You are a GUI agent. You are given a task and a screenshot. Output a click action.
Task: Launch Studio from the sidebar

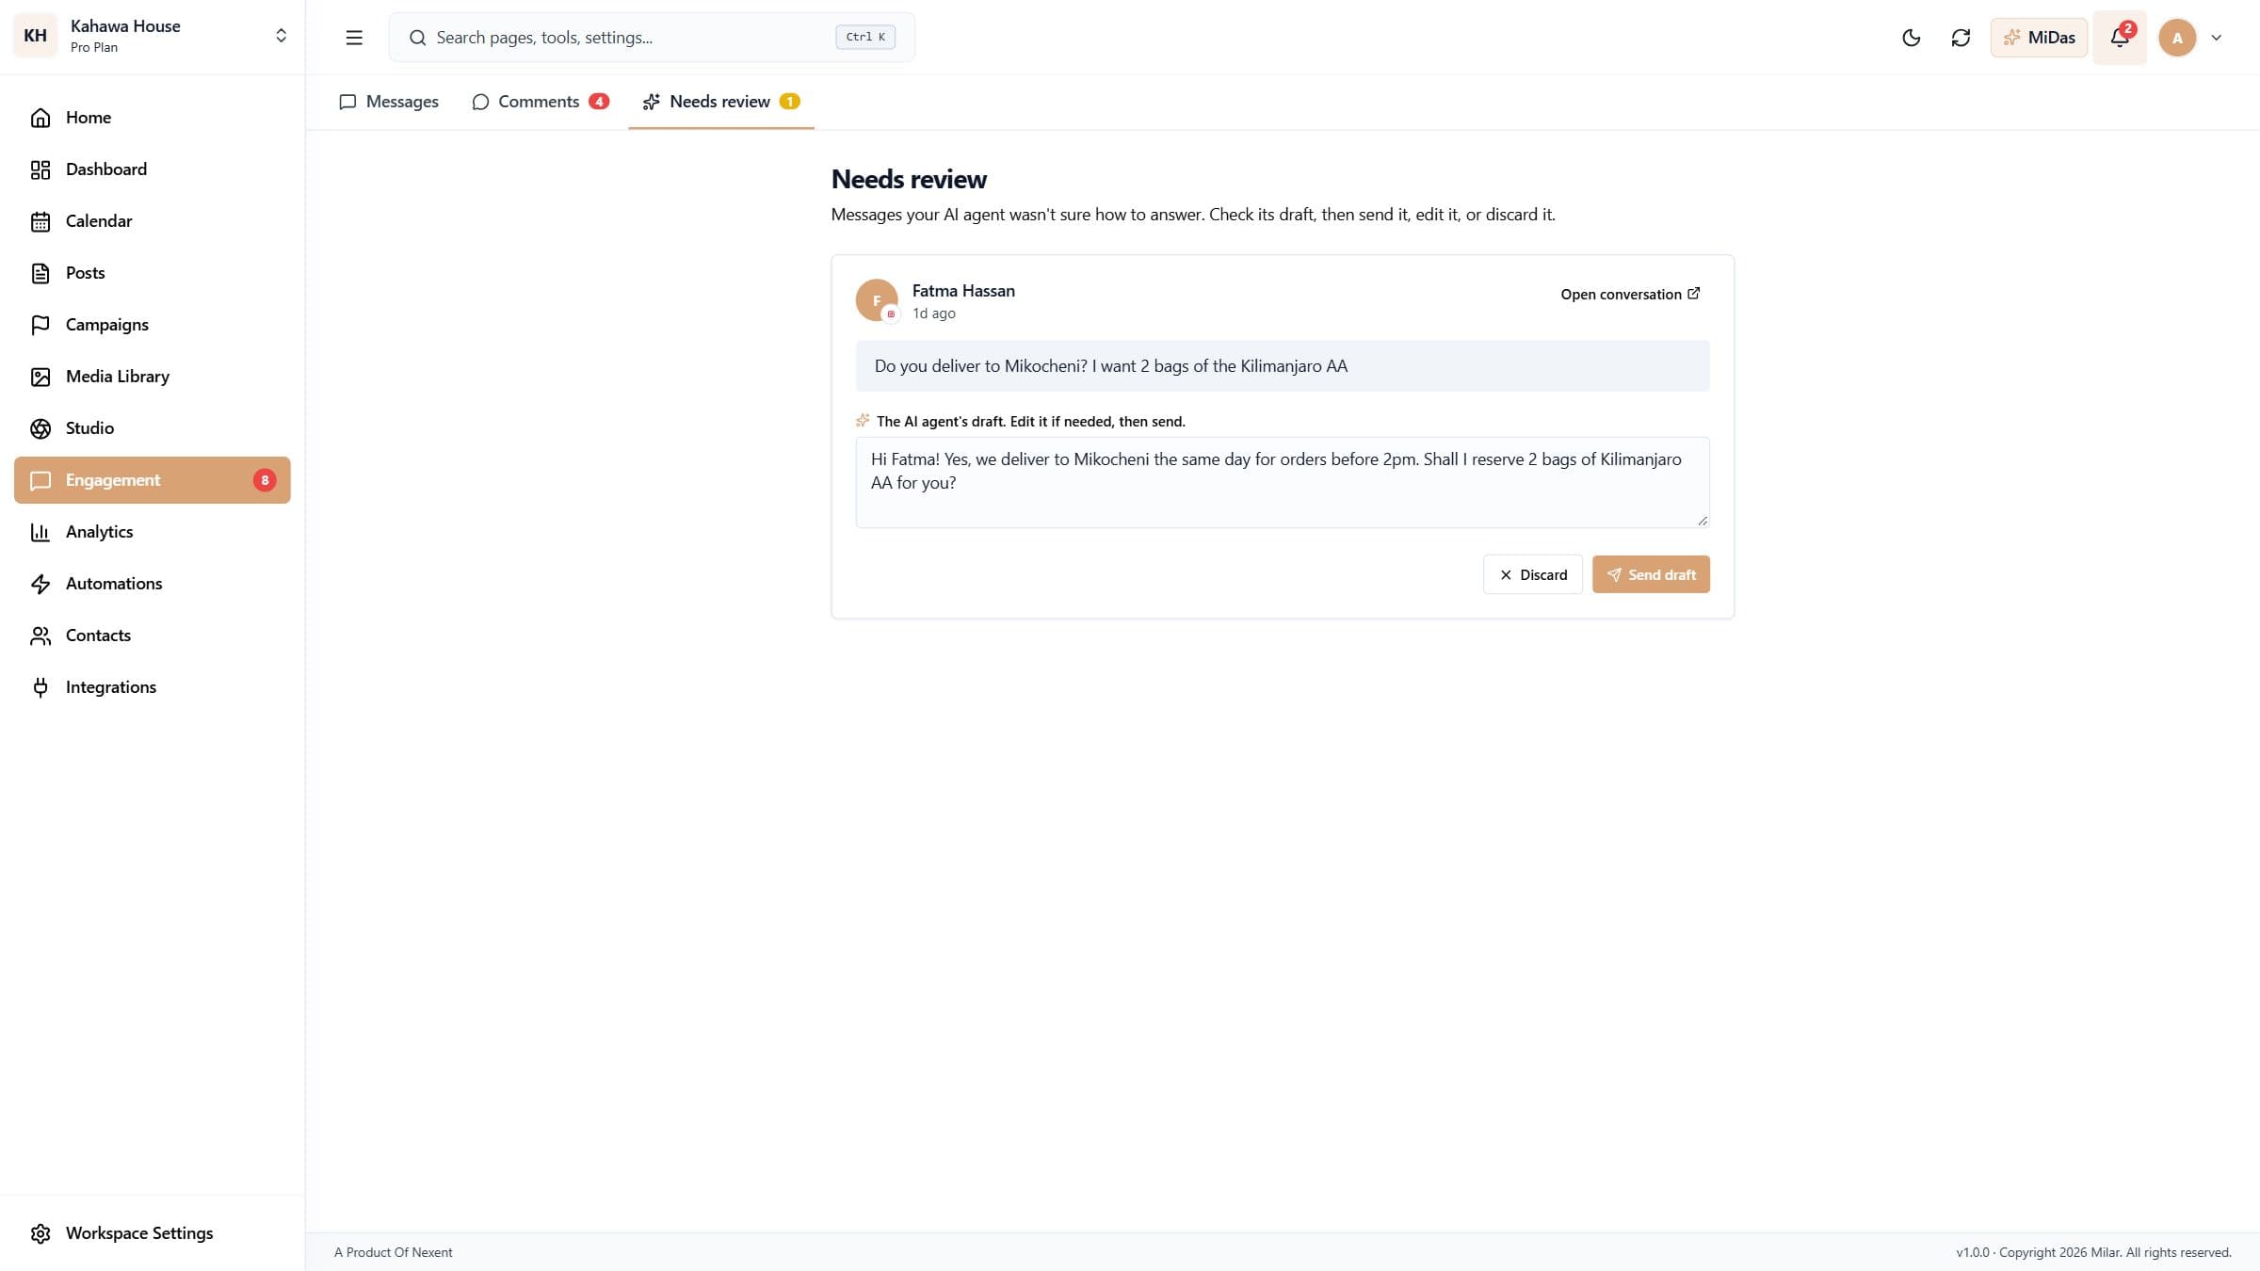coord(153,428)
